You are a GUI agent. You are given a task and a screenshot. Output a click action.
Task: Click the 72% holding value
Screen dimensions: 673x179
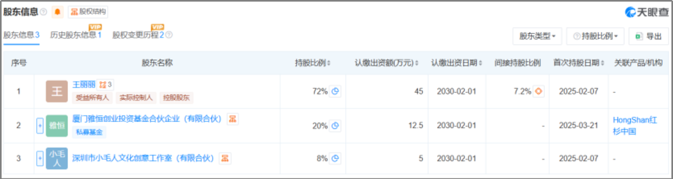(x=320, y=92)
